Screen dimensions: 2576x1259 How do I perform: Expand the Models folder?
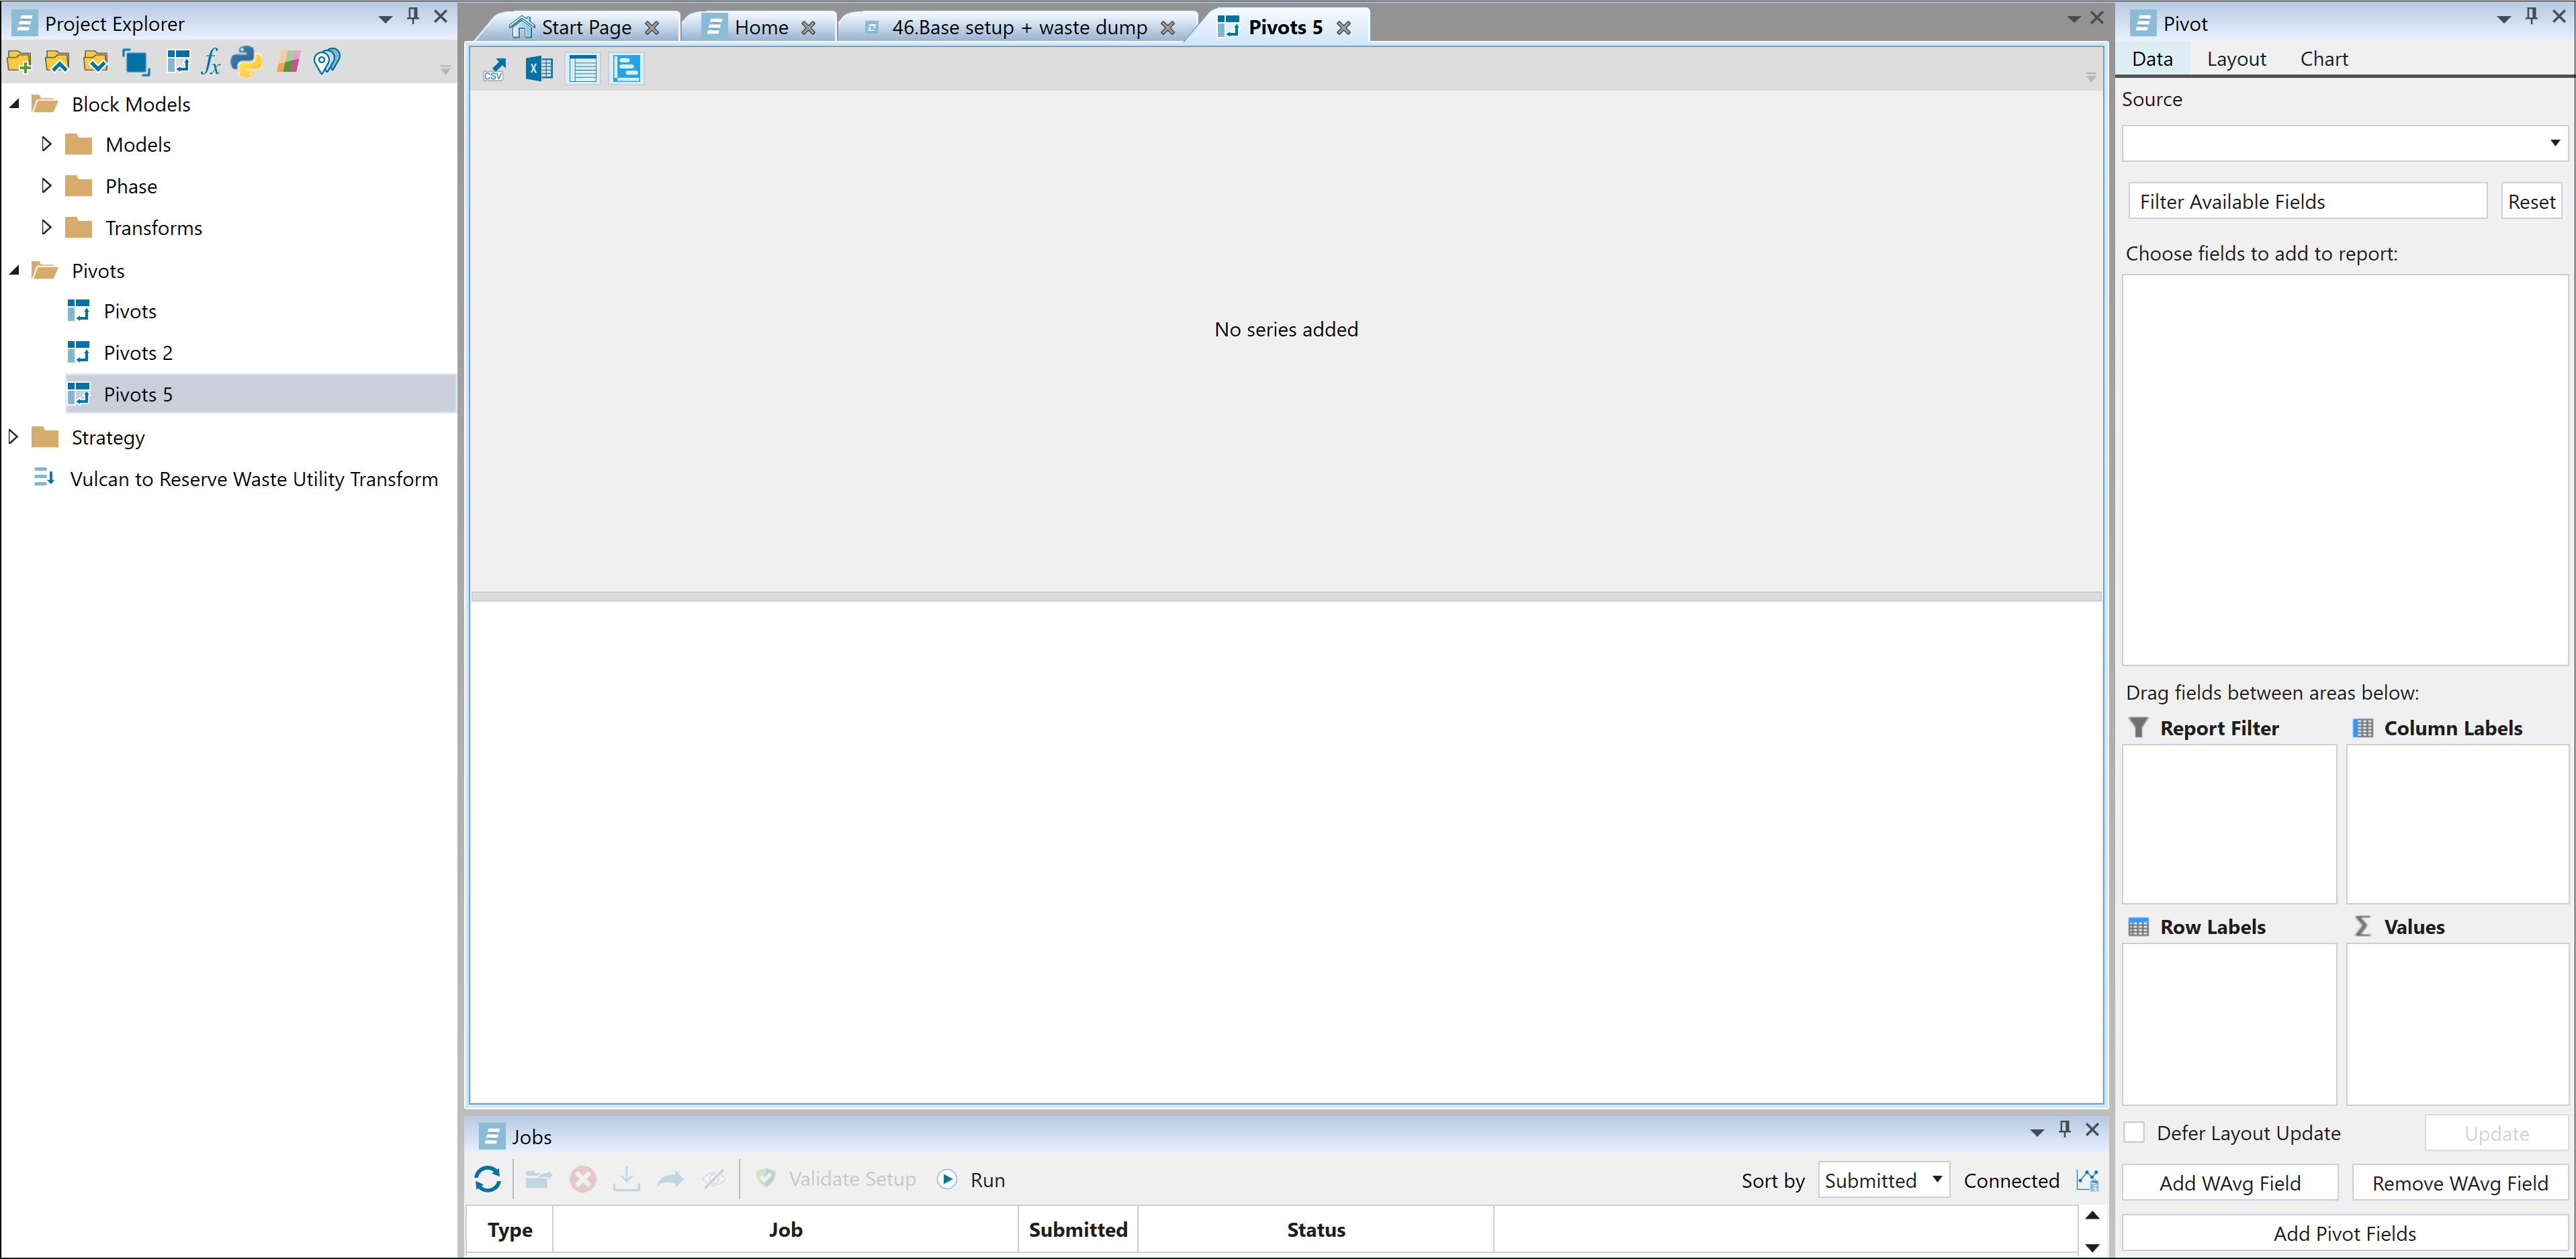46,144
